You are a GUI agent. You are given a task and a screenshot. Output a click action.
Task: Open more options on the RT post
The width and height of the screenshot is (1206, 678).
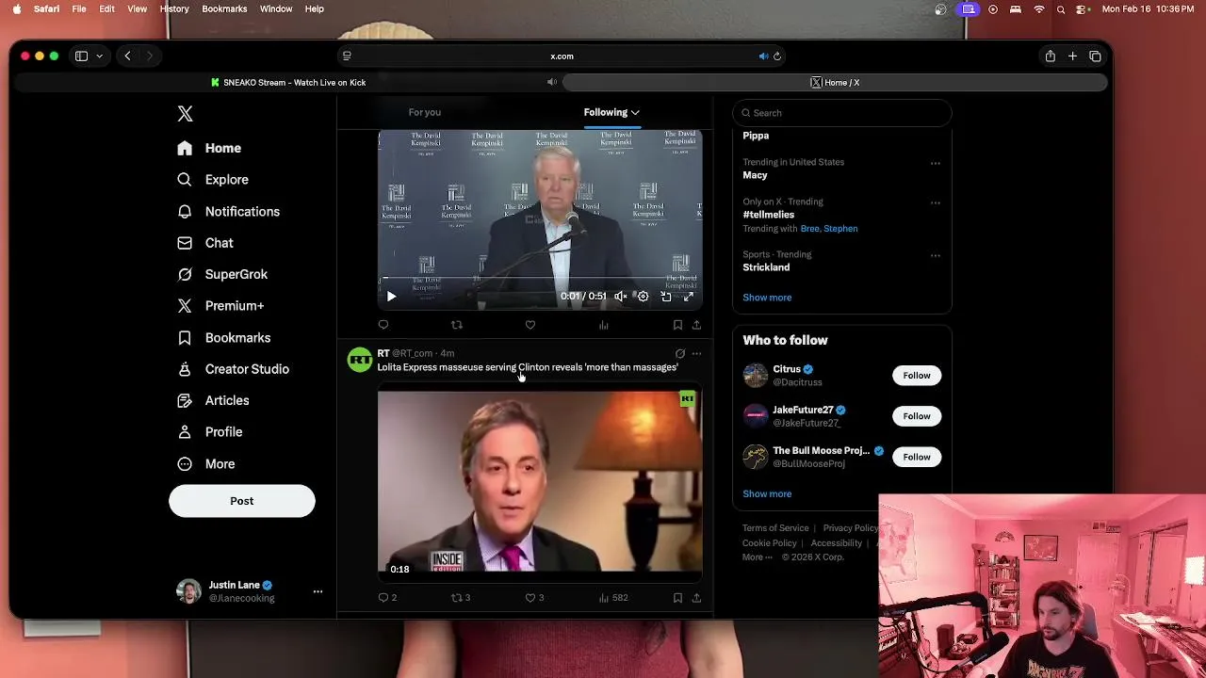[696, 354]
